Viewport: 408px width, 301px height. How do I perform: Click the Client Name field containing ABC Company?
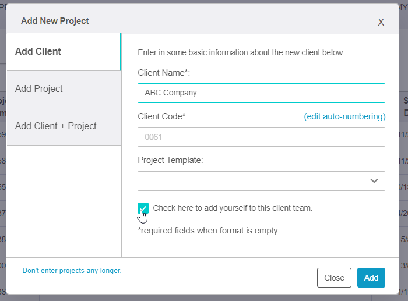click(261, 93)
